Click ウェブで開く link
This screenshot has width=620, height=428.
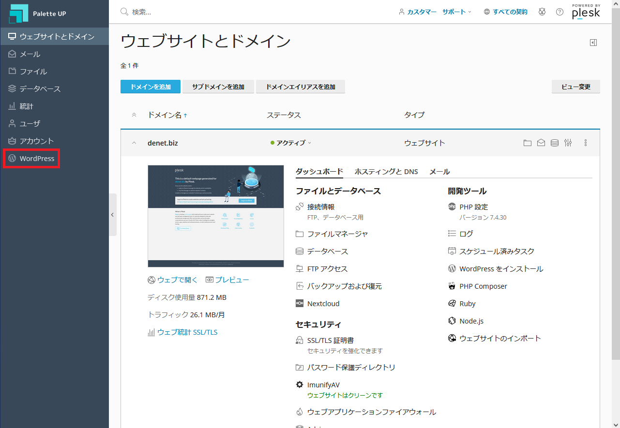tap(173, 280)
